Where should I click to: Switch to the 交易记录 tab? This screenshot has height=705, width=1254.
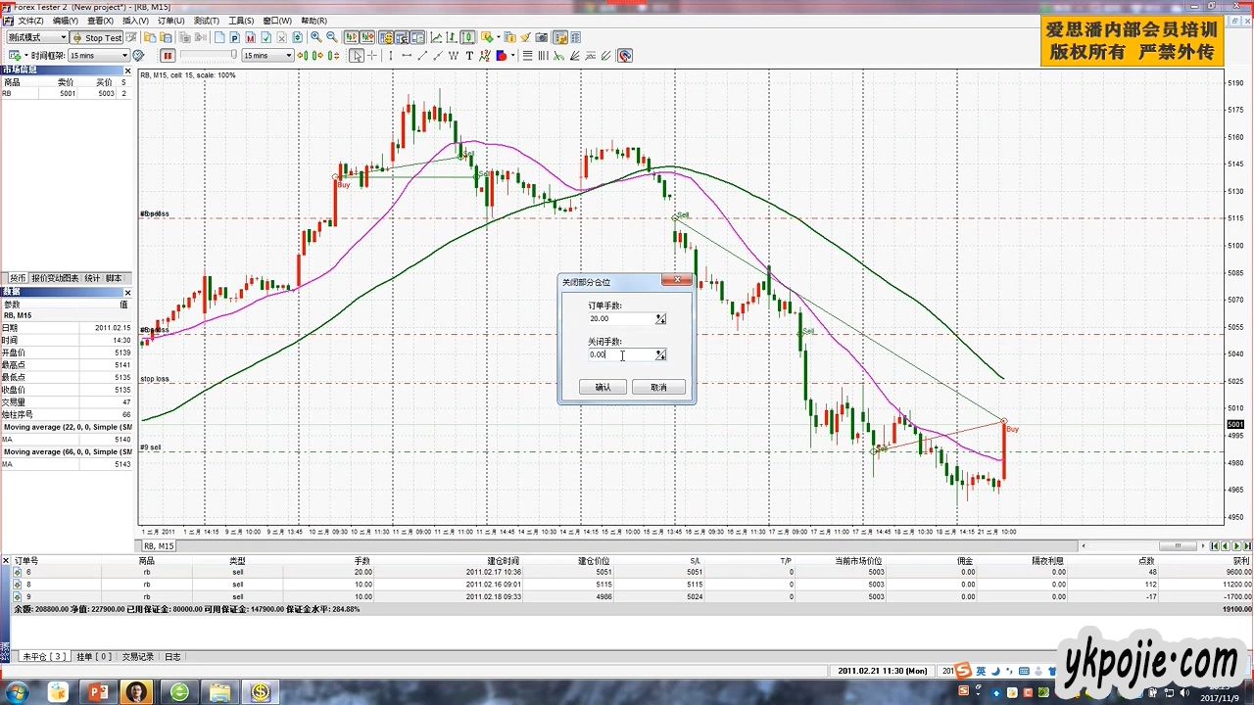tap(137, 657)
